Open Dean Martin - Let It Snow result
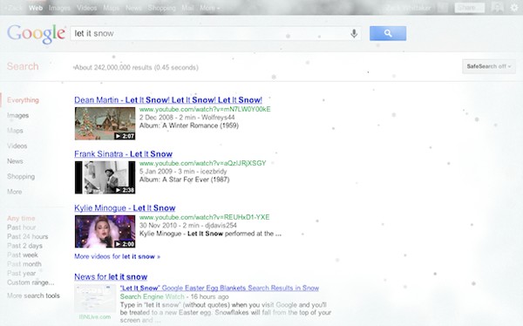 168,99
